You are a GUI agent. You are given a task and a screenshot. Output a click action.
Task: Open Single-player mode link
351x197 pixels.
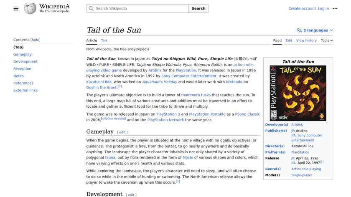(302, 175)
